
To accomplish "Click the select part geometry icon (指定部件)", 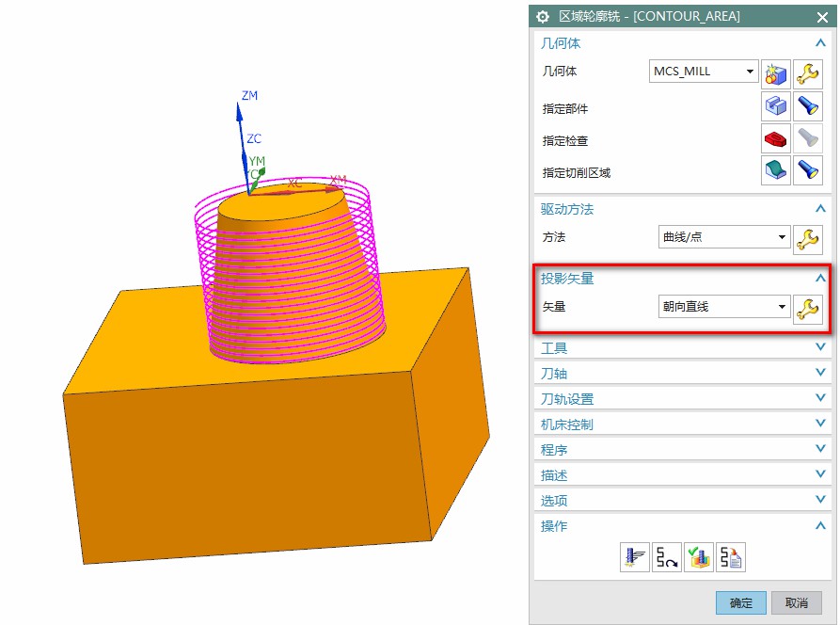I will coord(775,106).
